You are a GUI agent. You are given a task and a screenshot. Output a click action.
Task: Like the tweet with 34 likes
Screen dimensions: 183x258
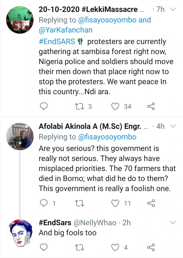pos(116,106)
